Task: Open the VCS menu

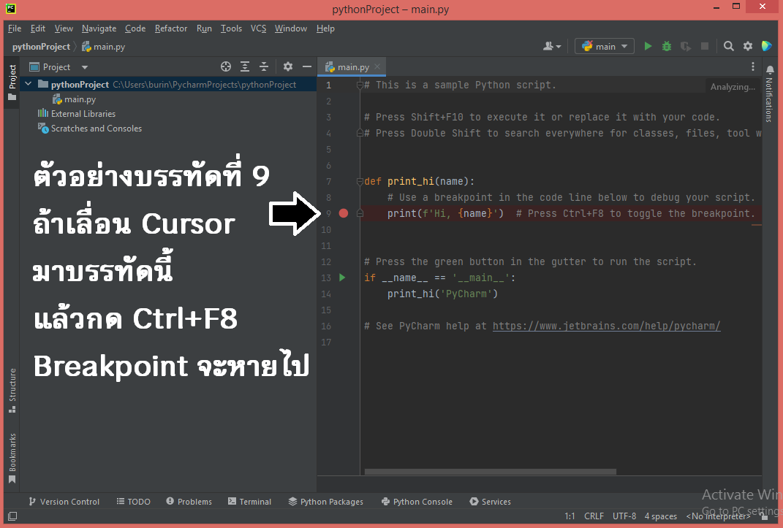Action: [x=258, y=28]
